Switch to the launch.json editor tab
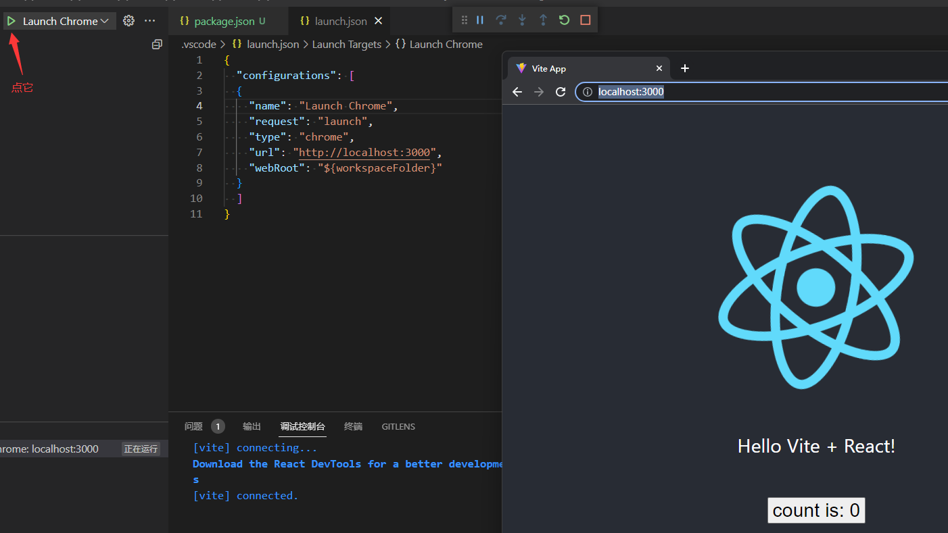This screenshot has width=948, height=533. (x=341, y=21)
